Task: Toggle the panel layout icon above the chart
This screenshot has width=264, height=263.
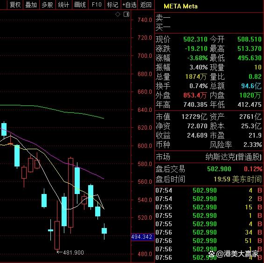Action: click(126, 14)
